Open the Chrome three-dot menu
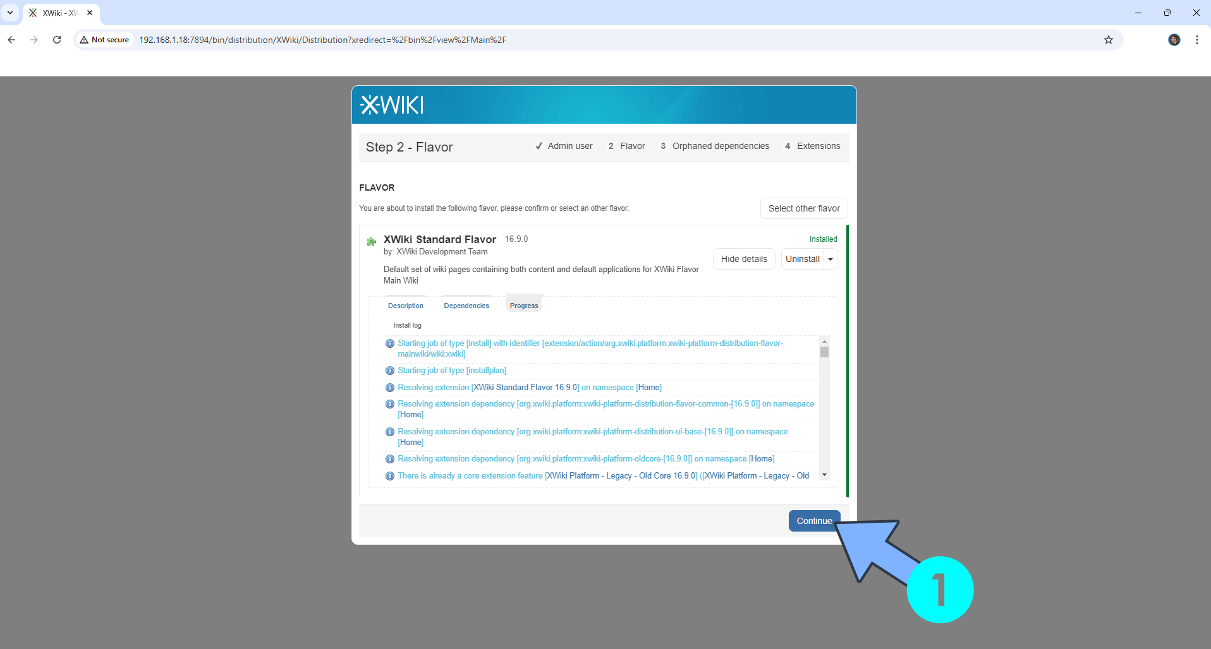The height and width of the screenshot is (649, 1211). tap(1197, 40)
